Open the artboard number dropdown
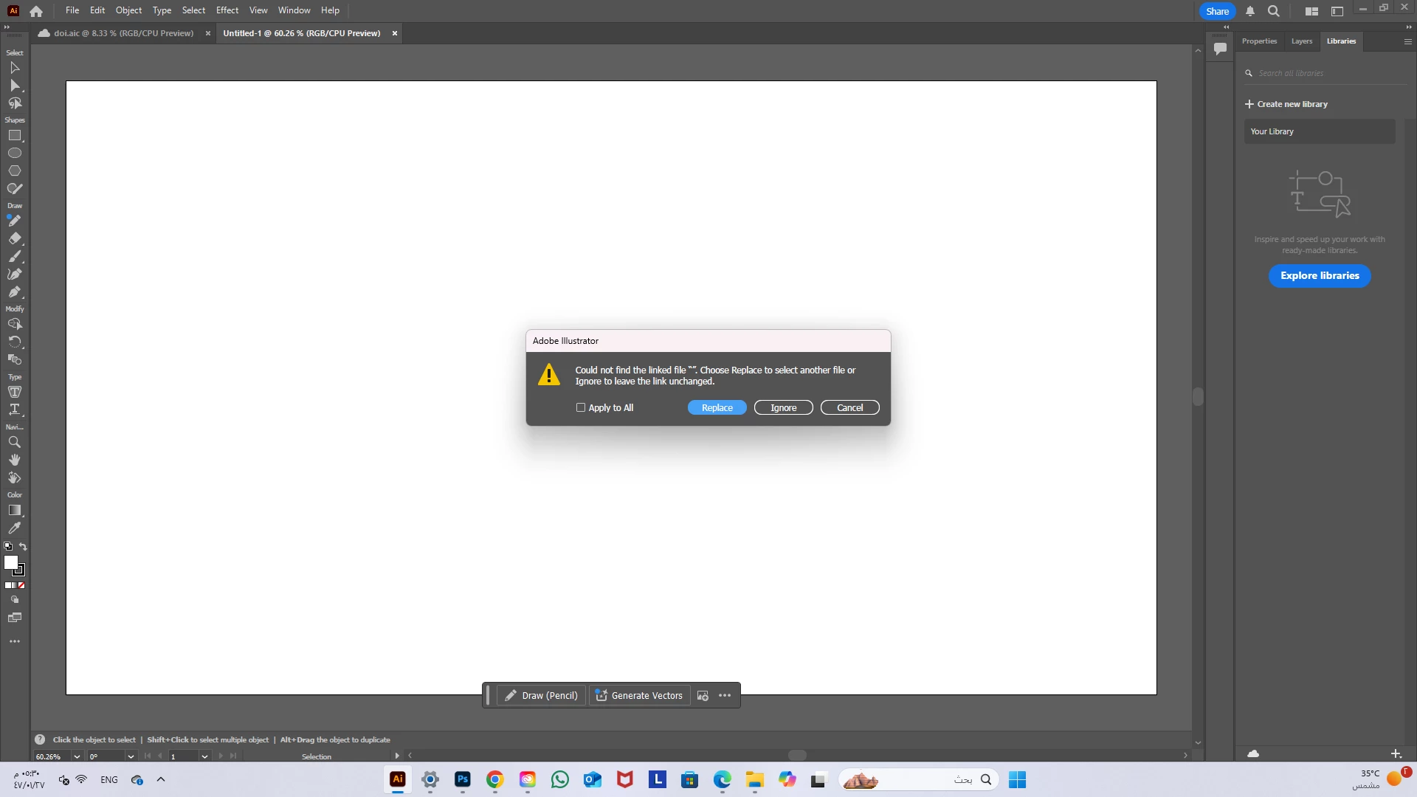Screen dimensions: 1417x797 pos(204,756)
